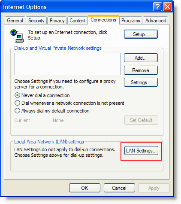
Task: Confirm with the OK button
Action: pyautogui.click(x=84, y=188)
